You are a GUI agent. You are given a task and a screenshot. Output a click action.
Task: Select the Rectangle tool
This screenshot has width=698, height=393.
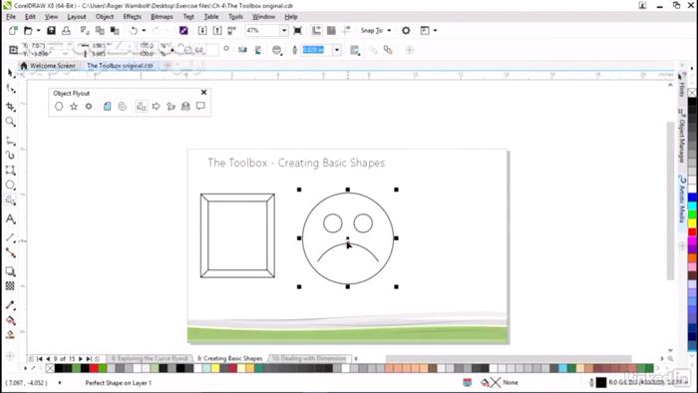point(11,170)
